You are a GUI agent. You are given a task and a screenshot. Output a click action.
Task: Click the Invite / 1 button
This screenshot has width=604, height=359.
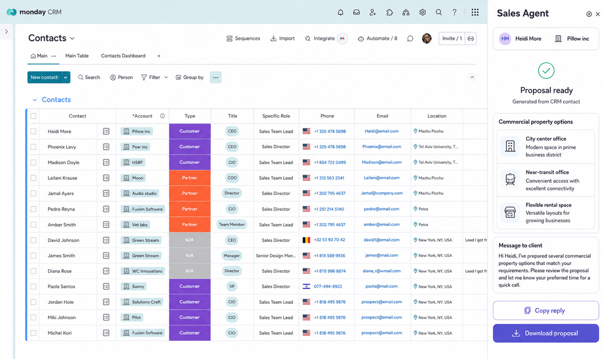(451, 38)
